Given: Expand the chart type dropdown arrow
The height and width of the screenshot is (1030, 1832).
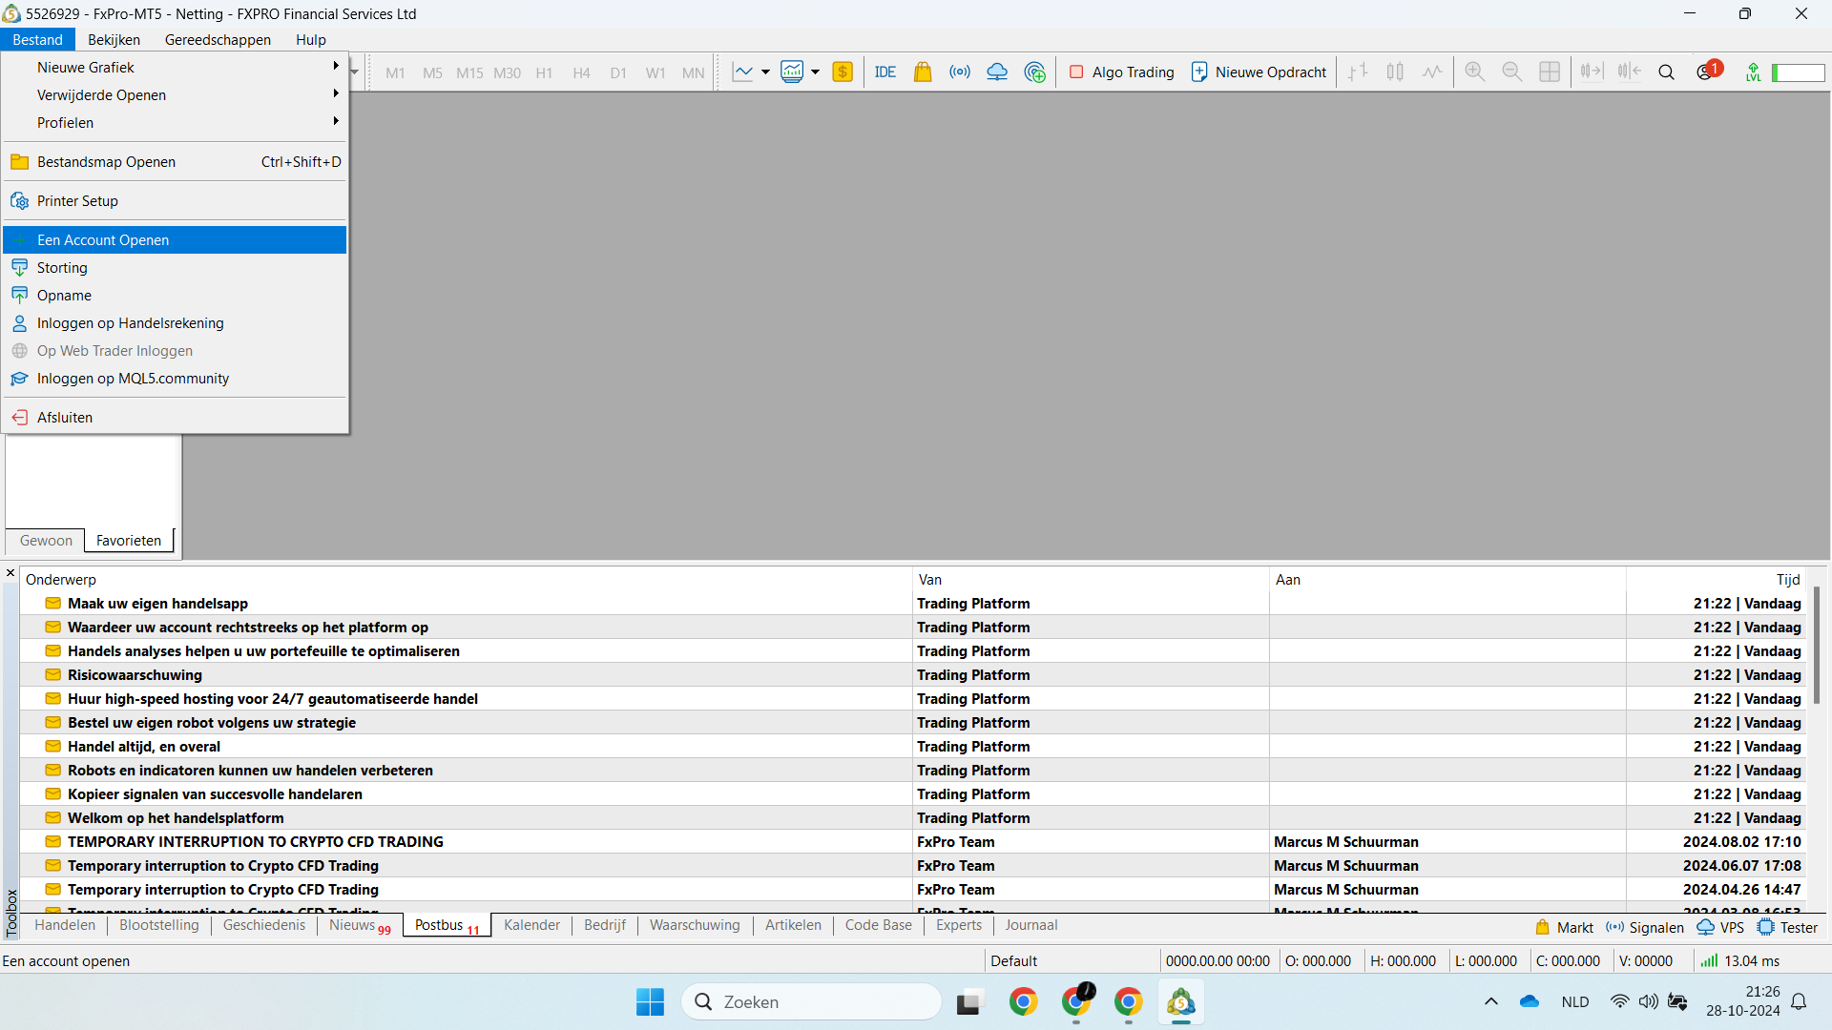Looking at the screenshot, I should click(765, 72).
